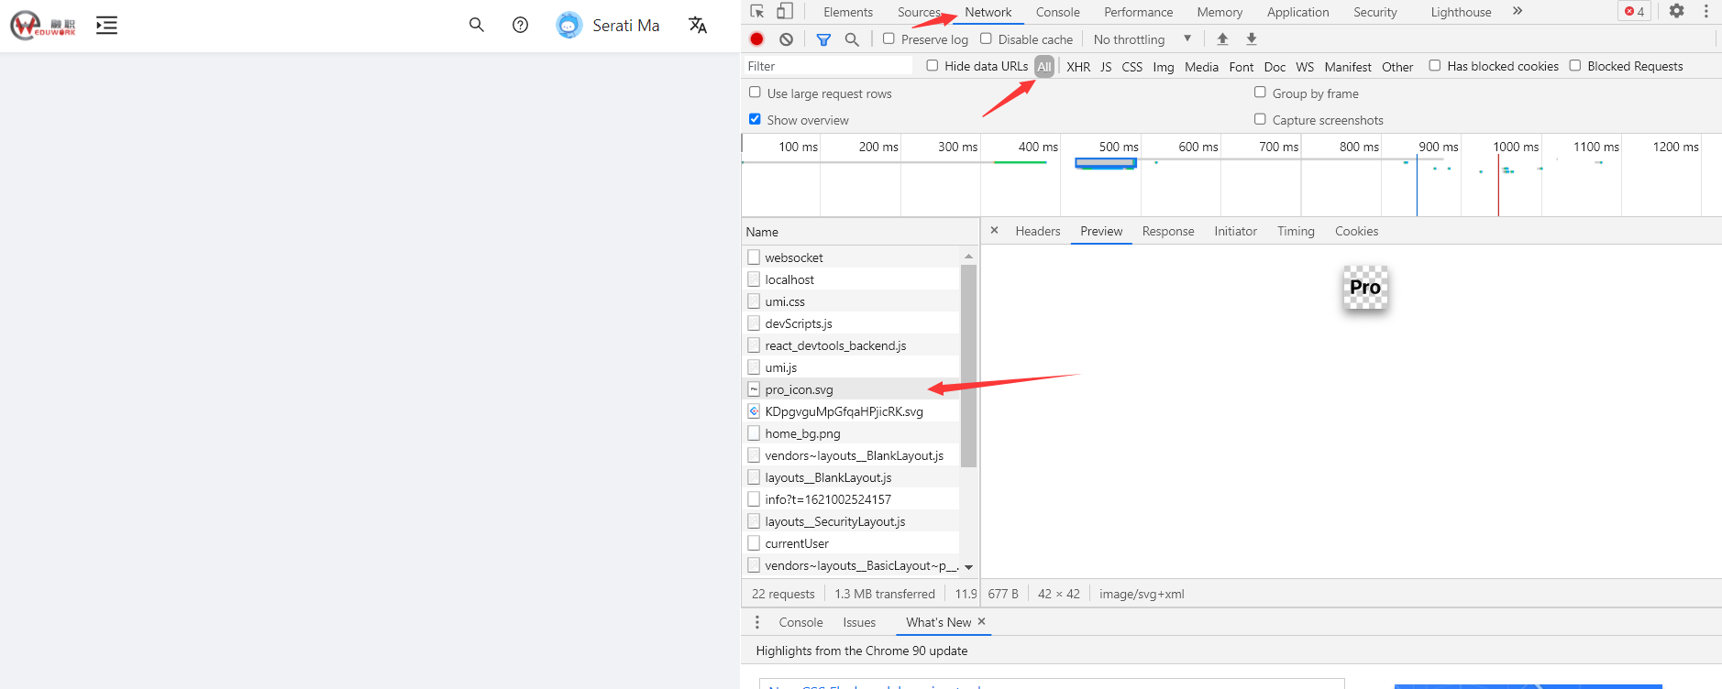Click the blue selection range in overview timeline
This screenshot has height=689, width=1722.
(x=1106, y=163)
